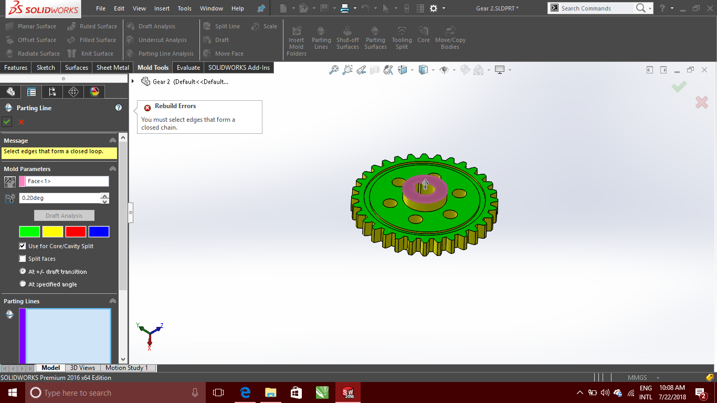Uncheck Use for Core/Cavity Split
The width and height of the screenshot is (717, 403).
click(22, 246)
